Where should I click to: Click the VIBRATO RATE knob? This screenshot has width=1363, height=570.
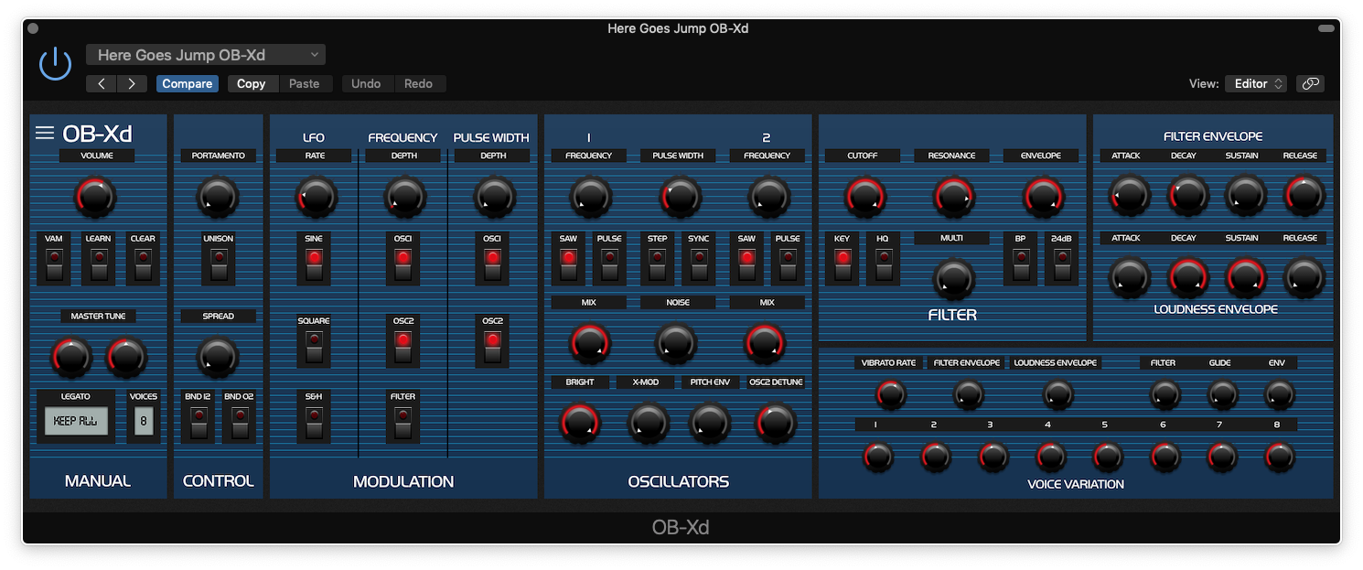[890, 395]
